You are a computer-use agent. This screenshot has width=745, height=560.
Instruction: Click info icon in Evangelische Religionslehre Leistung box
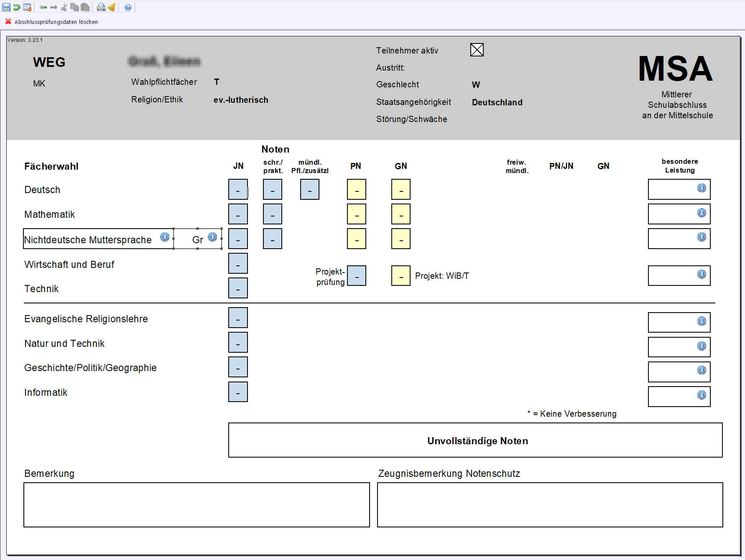pos(702,321)
